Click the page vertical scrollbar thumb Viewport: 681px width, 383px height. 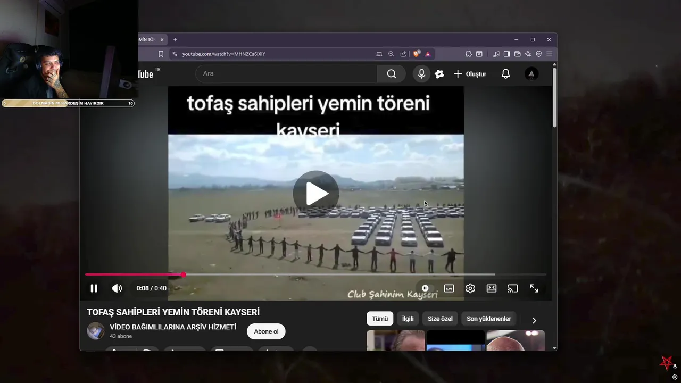tap(554, 97)
